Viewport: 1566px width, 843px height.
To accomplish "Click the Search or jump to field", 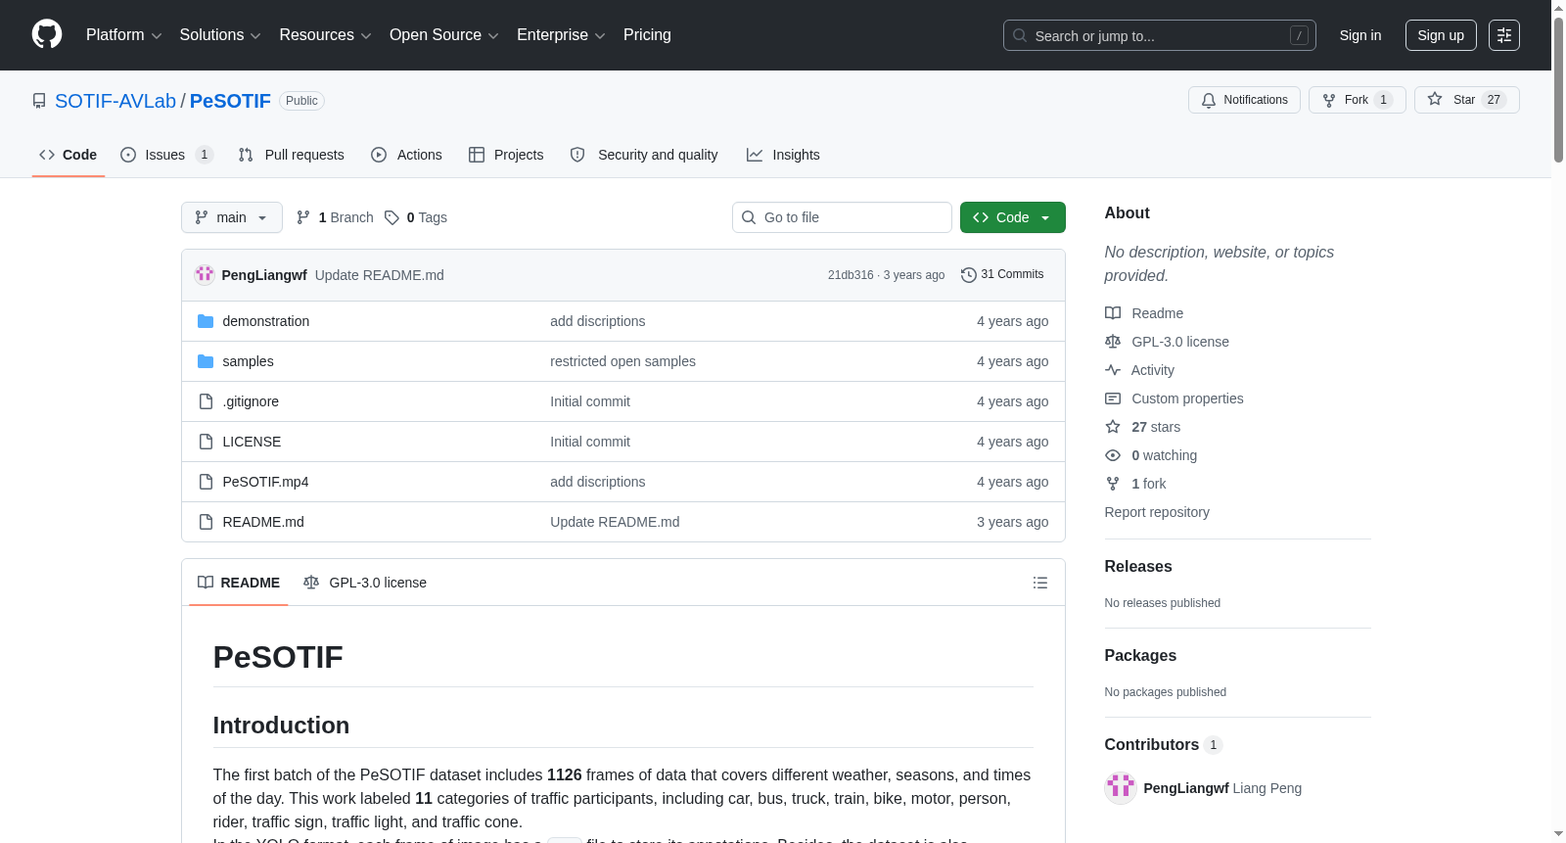I will tap(1160, 35).
